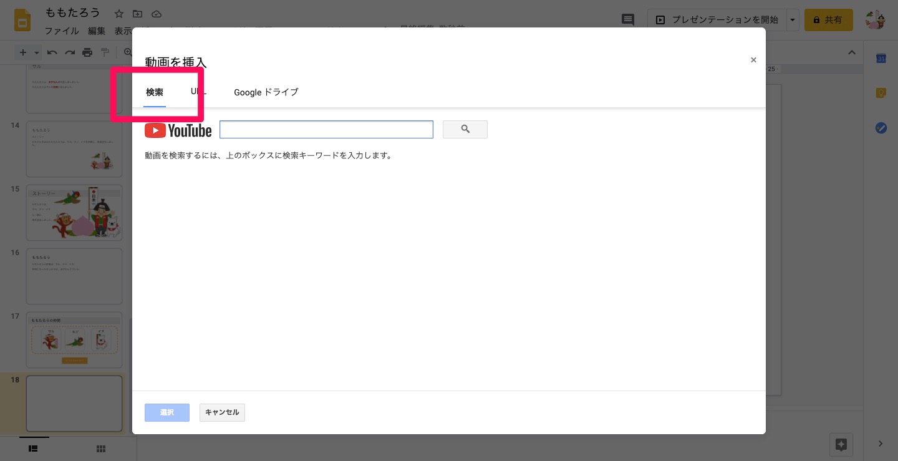Switch to the Google ドライブ tab
898x461 pixels.
point(266,92)
